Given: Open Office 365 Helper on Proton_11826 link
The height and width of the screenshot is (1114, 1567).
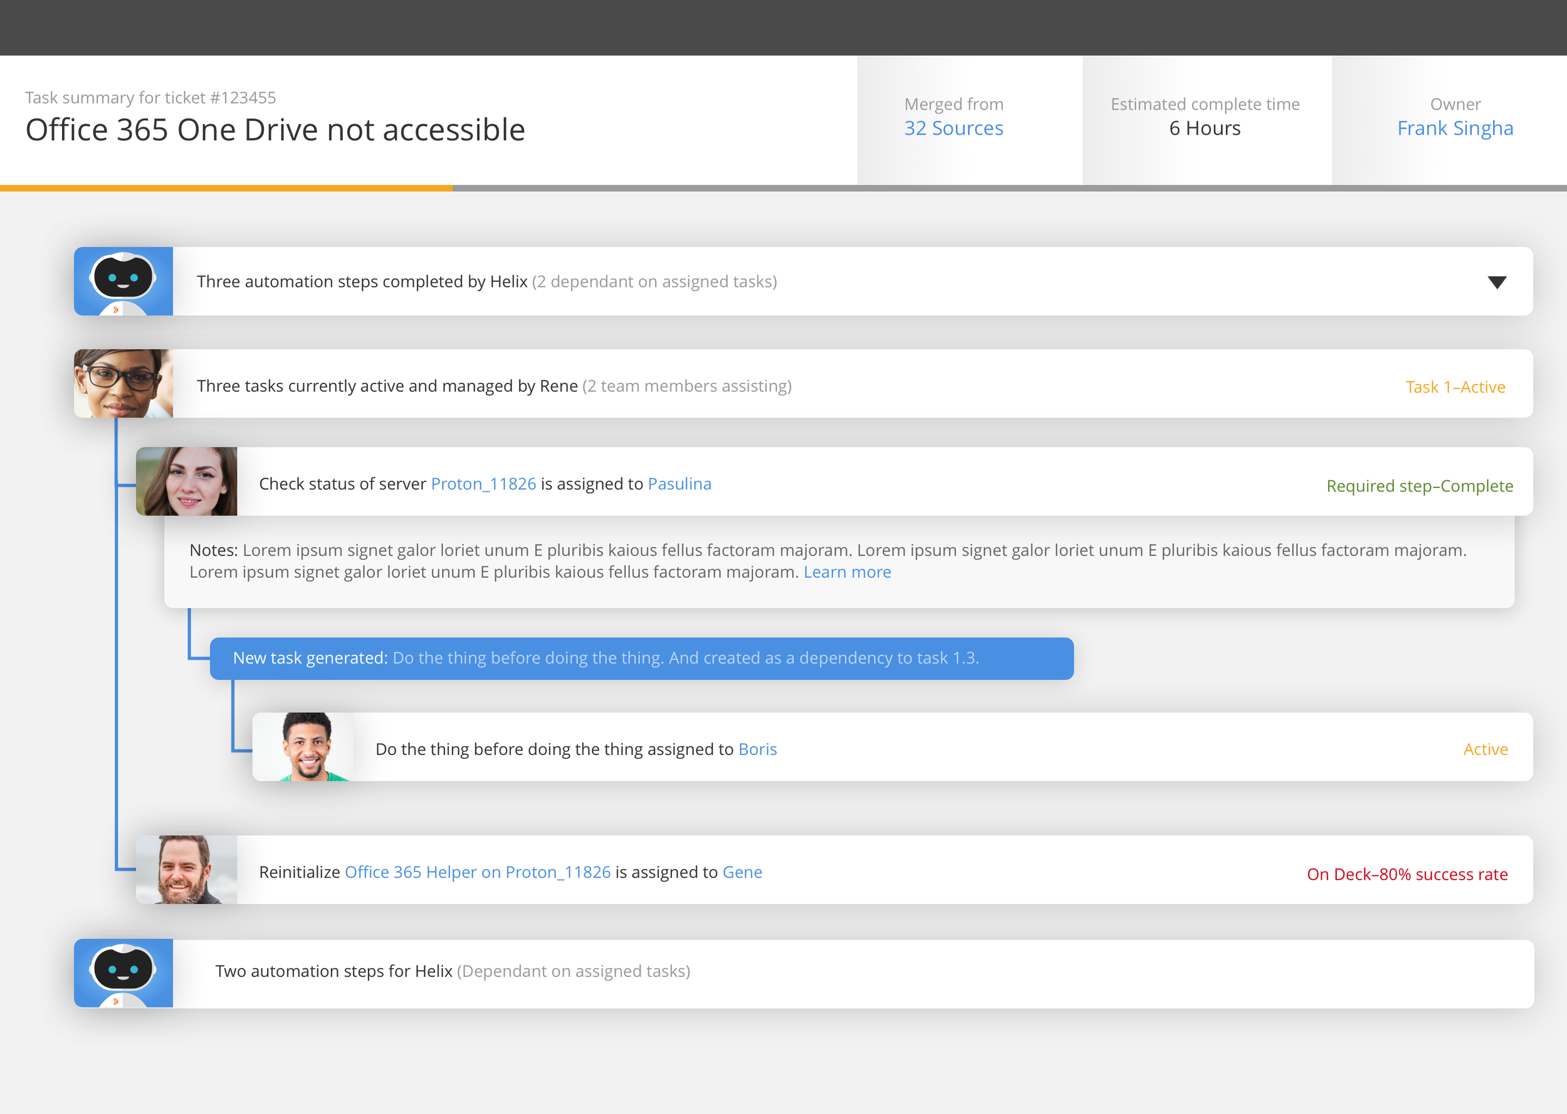Looking at the screenshot, I should click(x=478, y=872).
